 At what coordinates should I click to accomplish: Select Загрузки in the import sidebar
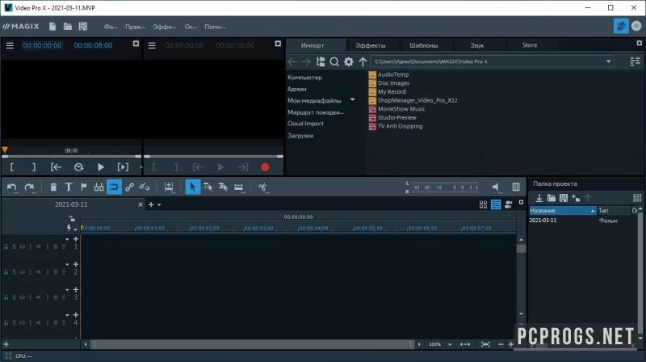[x=300, y=135]
